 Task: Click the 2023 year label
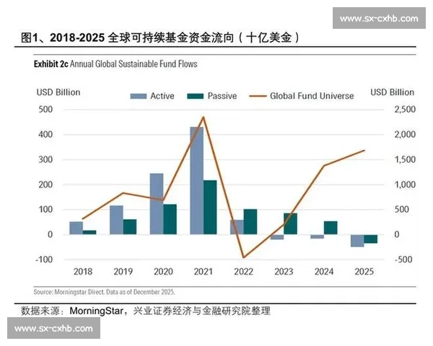pos(284,272)
